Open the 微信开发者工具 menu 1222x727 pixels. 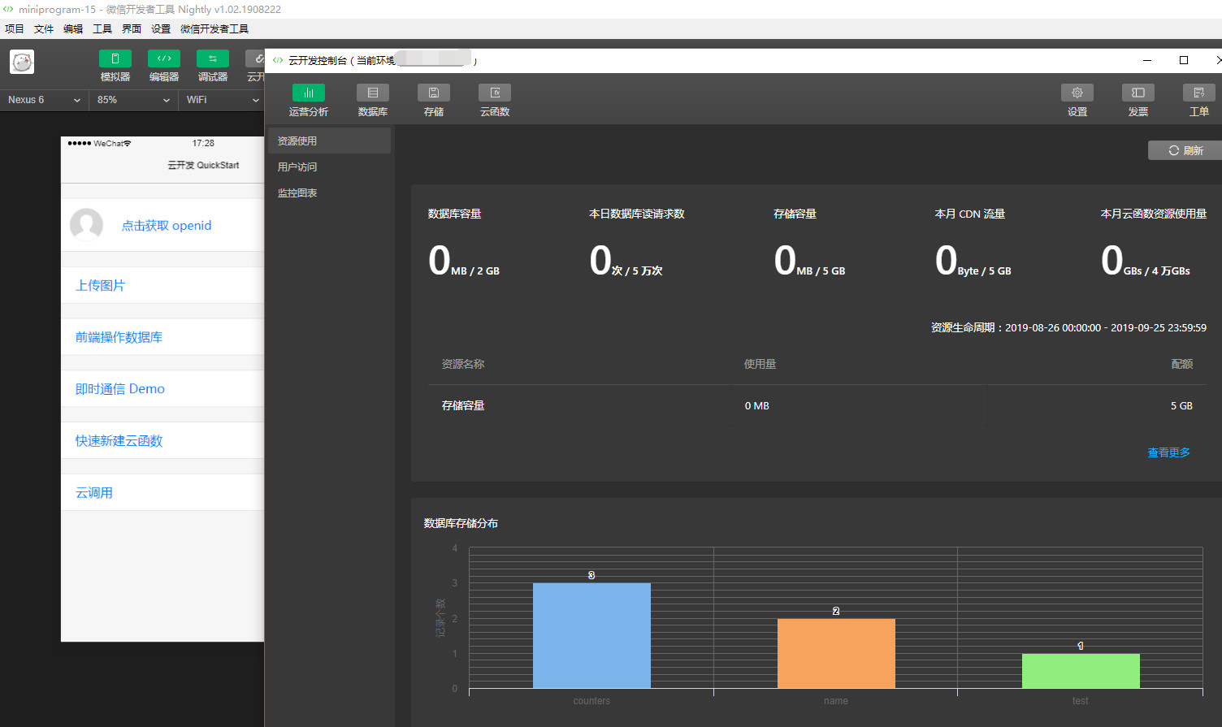pyautogui.click(x=214, y=28)
